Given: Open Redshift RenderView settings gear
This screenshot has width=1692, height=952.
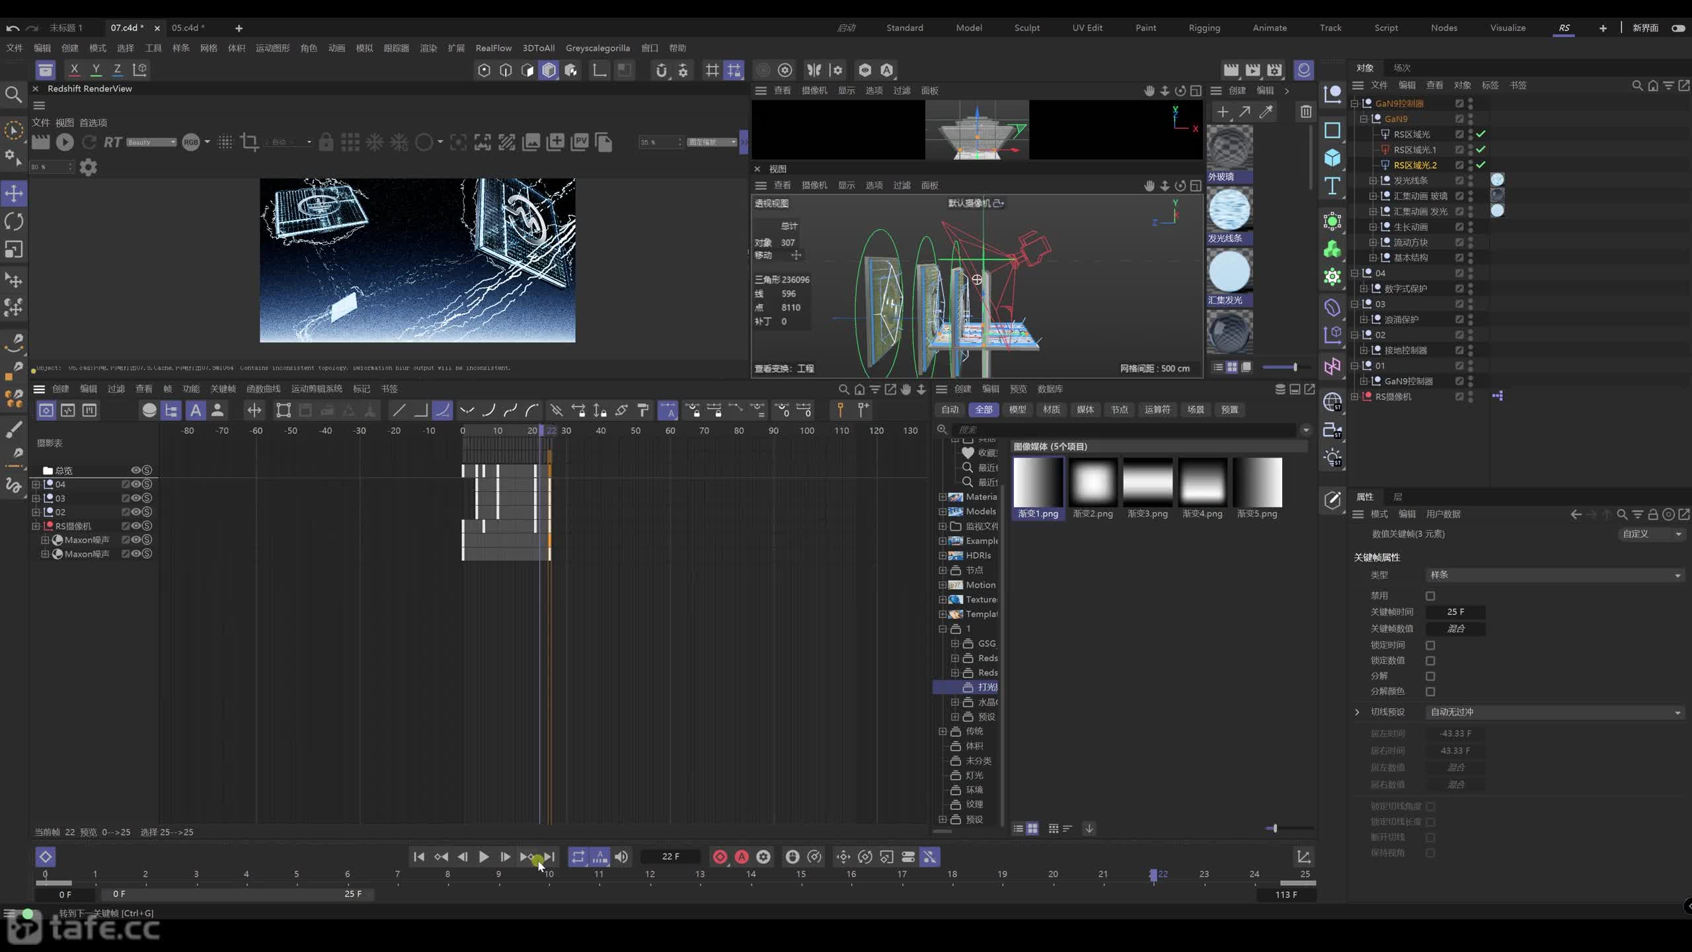Looking at the screenshot, I should (x=88, y=167).
